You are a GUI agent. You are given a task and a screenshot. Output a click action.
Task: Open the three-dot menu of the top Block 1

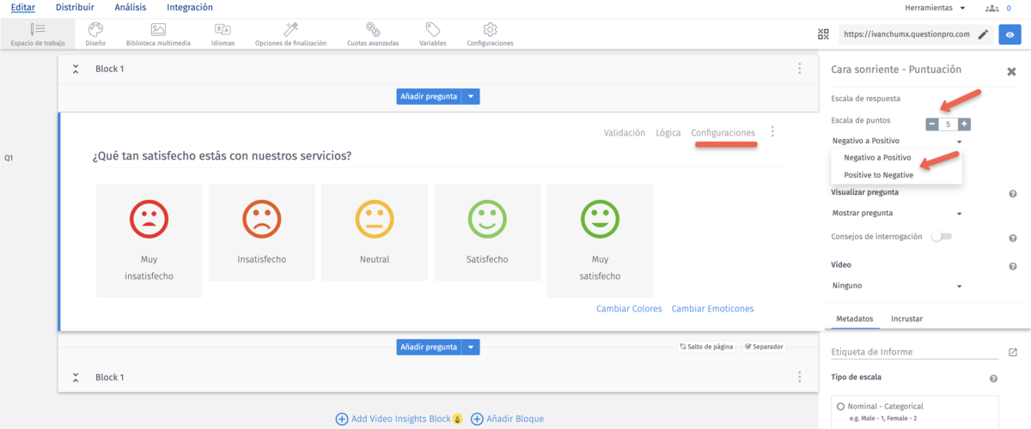800,69
